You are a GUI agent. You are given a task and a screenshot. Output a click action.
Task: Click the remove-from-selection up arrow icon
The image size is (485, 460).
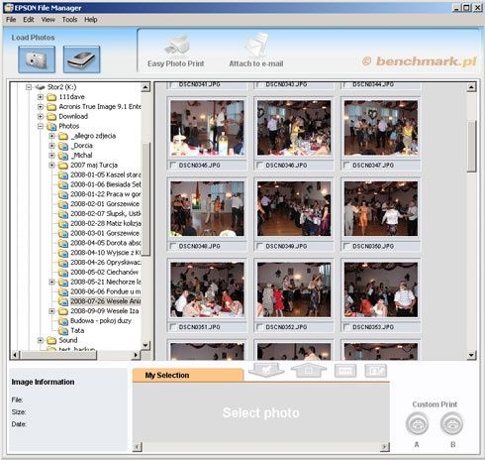click(309, 370)
